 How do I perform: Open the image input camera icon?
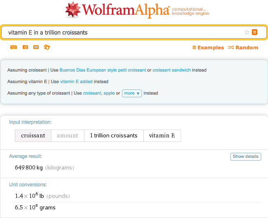coord(25,47)
